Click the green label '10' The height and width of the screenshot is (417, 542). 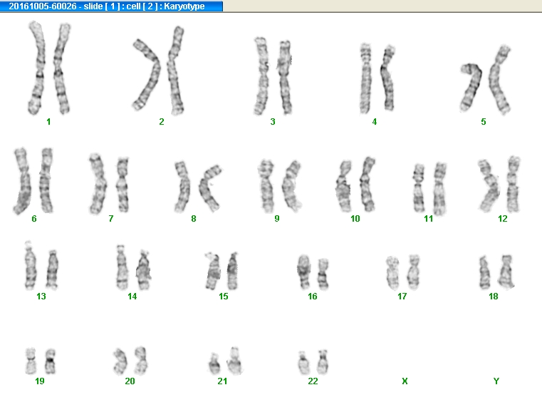click(x=355, y=219)
